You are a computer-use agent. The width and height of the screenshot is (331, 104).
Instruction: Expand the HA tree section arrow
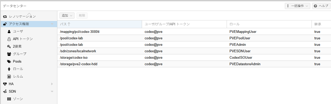tap(52, 84)
